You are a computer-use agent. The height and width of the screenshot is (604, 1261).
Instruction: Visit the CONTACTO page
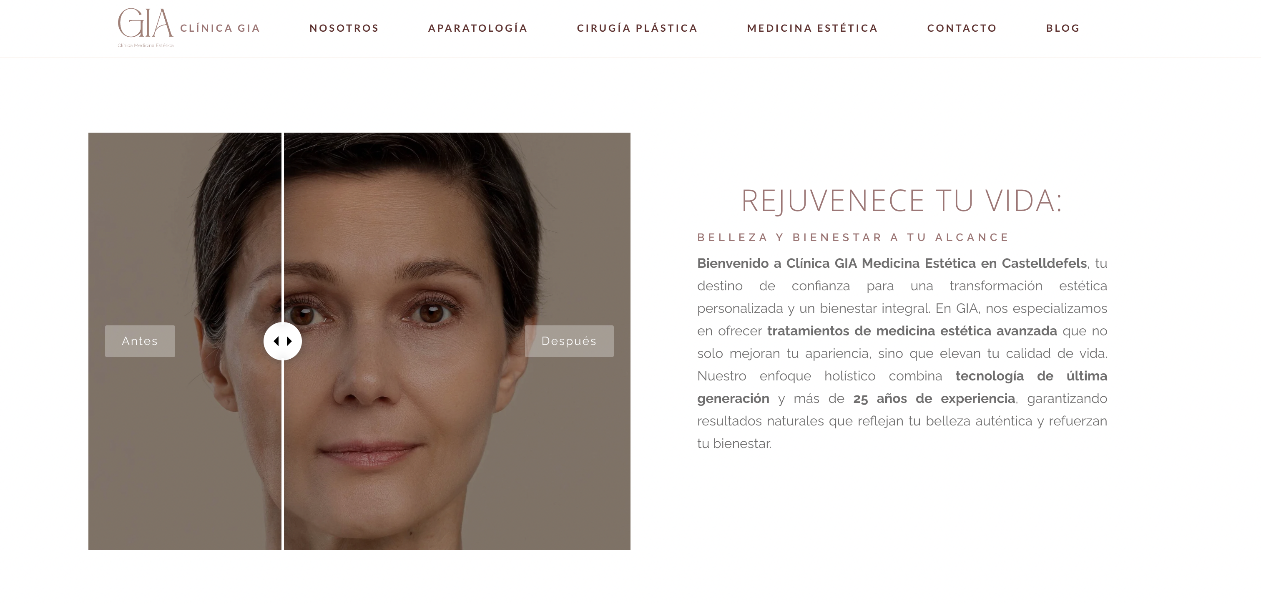(962, 28)
